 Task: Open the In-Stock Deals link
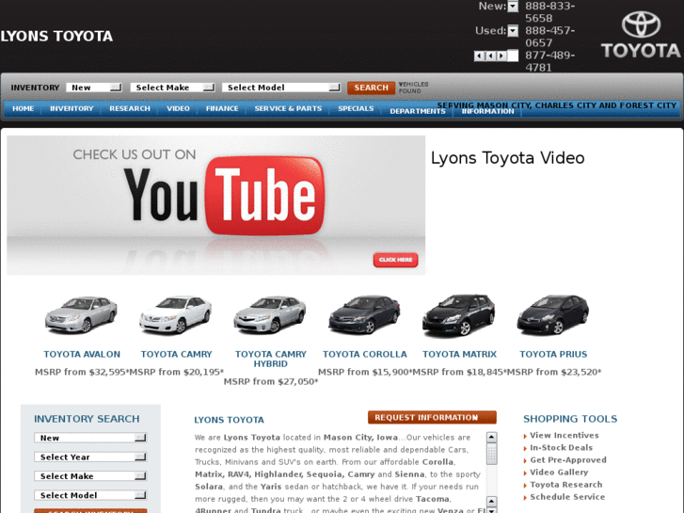(x=561, y=447)
